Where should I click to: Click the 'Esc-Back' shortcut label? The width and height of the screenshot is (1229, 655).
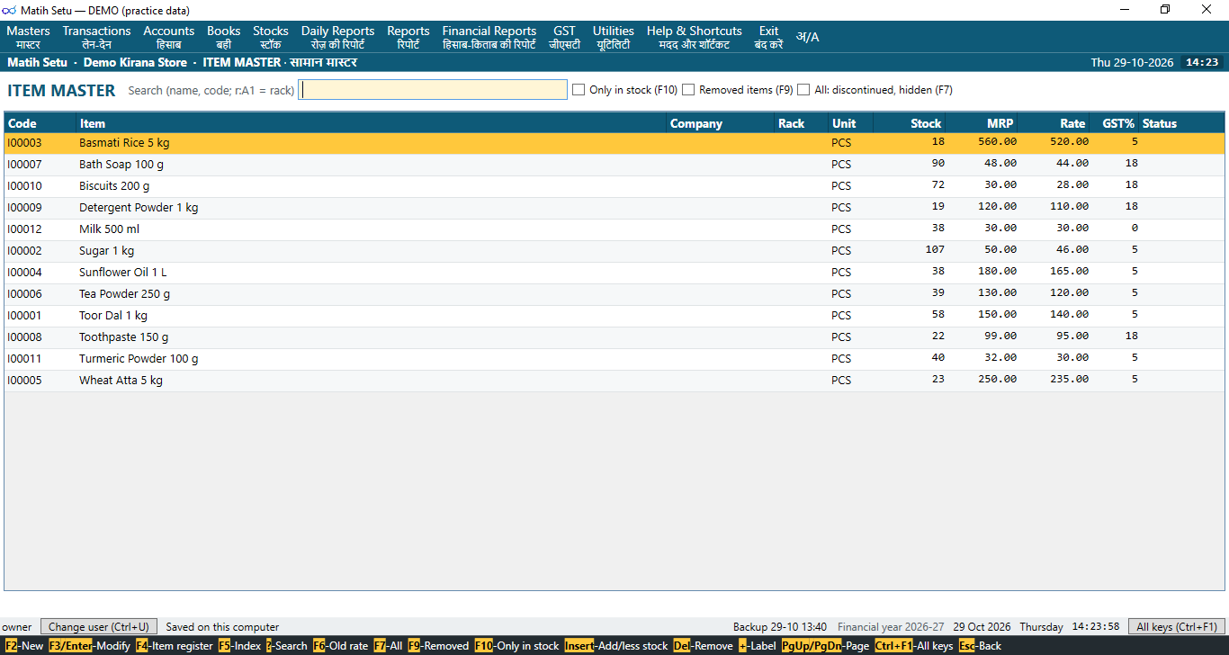click(x=980, y=646)
